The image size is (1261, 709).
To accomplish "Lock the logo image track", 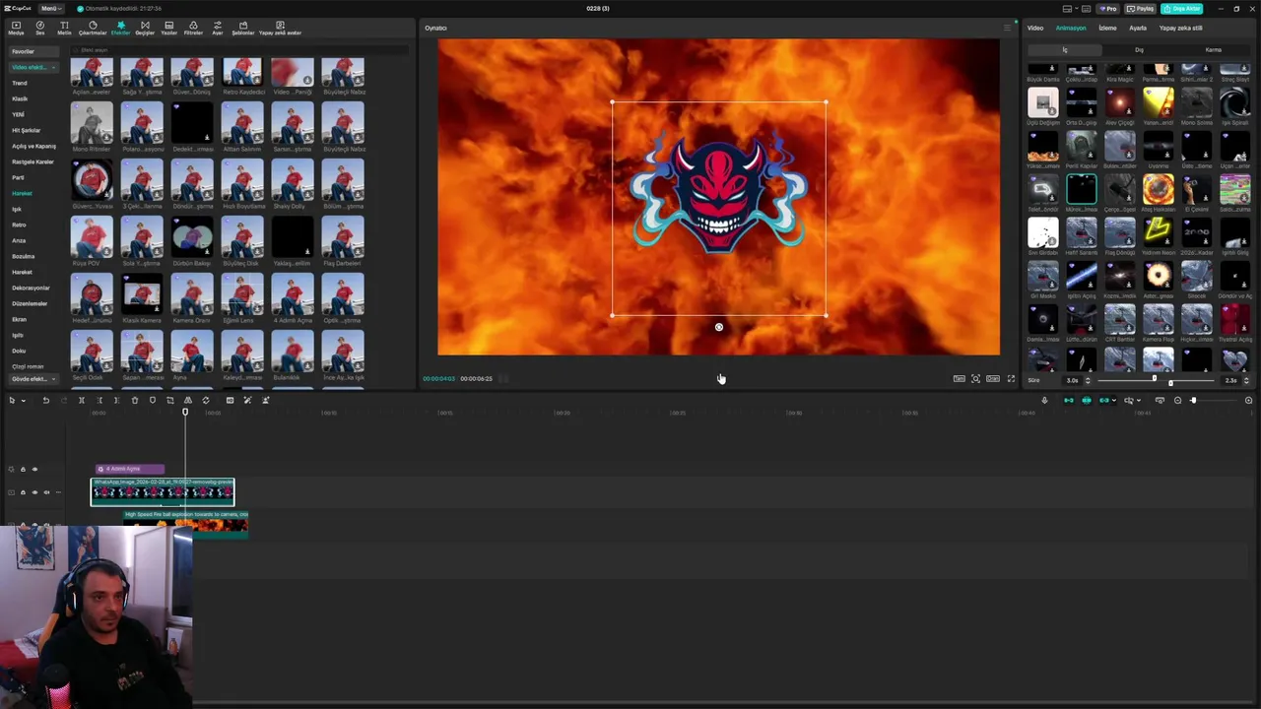I will pyautogui.click(x=23, y=492).
